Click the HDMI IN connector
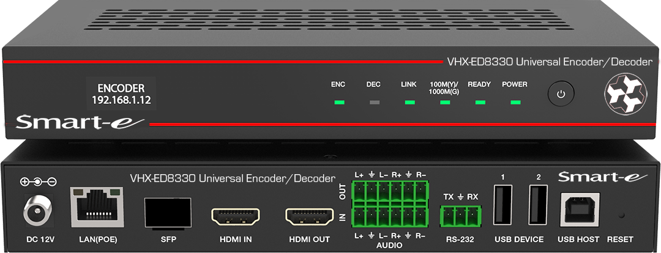This screenshot has height=253, width=661. coord(235,218)
